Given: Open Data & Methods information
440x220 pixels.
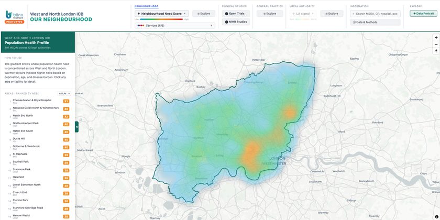Looking at the screenshot, I should [375, 22].
